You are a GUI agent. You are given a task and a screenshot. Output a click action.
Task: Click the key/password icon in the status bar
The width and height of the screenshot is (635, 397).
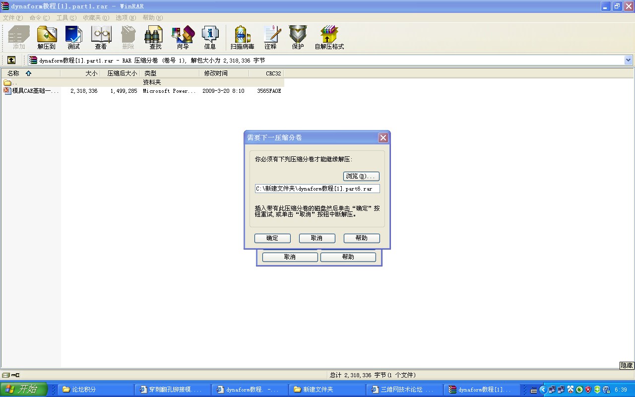(x=15, y=375)
